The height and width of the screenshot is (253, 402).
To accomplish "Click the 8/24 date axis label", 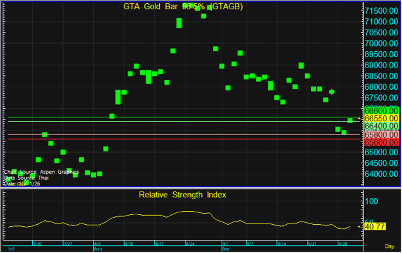I will point(190,244).
